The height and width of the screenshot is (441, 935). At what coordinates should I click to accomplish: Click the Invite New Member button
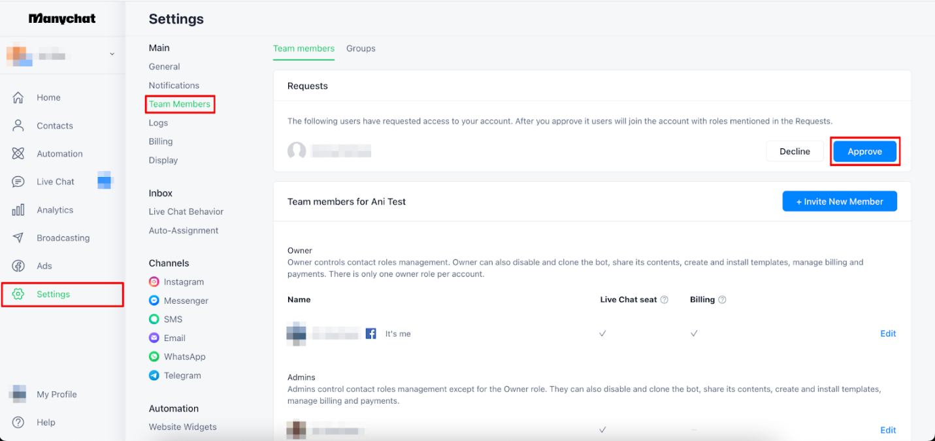(x=840, y=201)
